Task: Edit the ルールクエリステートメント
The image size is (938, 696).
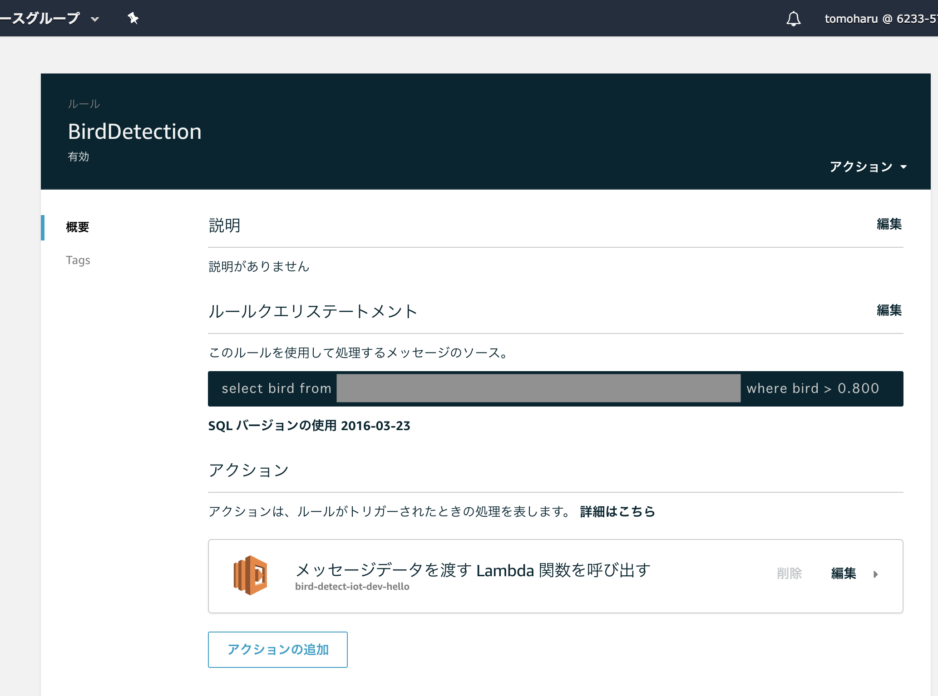Action: 889,311
